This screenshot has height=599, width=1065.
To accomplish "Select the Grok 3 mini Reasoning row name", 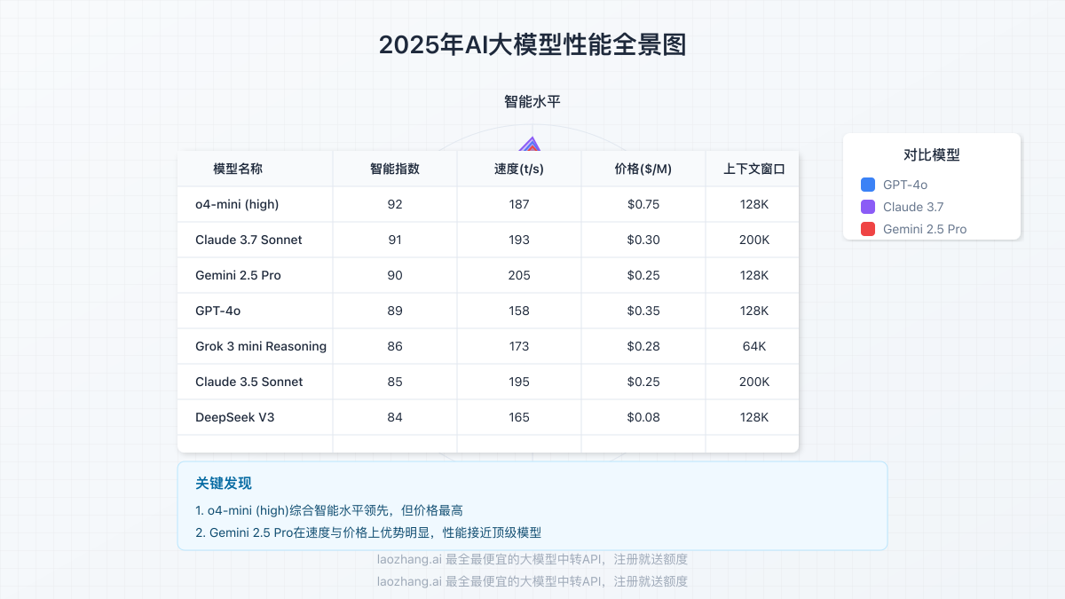I will pyautogui.click(x=261, y=346).
